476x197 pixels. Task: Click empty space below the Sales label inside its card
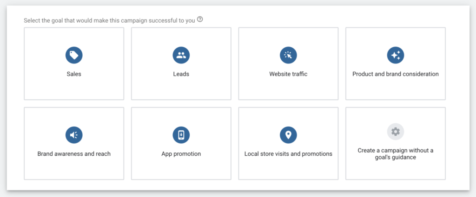tap(74, 89)
